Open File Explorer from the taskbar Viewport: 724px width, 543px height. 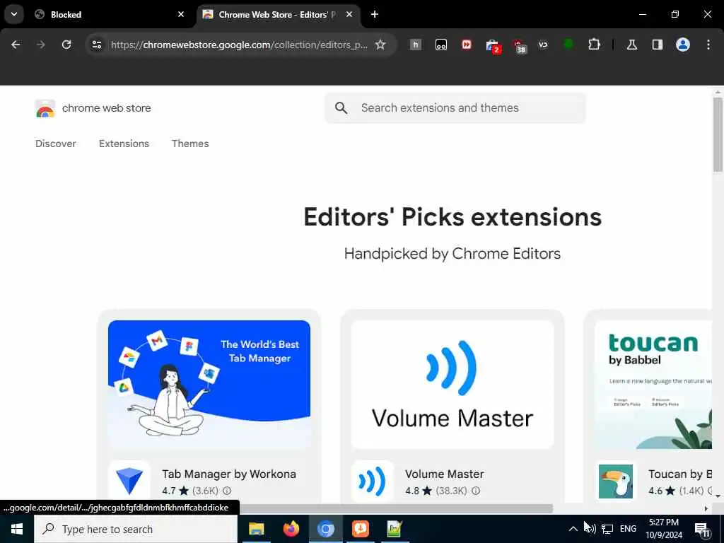click(256, 529)
